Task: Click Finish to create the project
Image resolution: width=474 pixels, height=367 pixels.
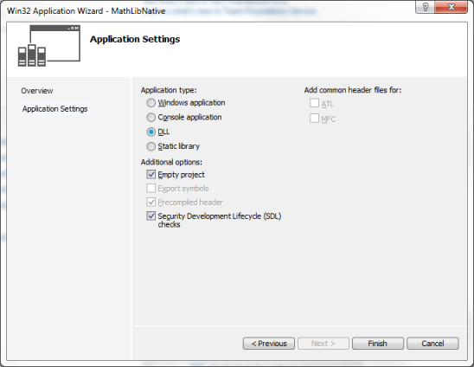Action: tap(378, 344)
